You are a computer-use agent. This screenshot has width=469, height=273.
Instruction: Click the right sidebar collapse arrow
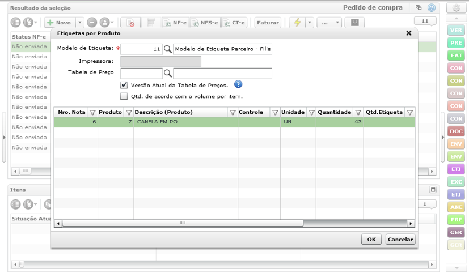point(443,138)
